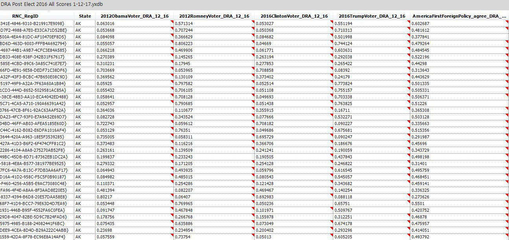Image resolution: width=509 pixels, height=240 pixels.
Task: Select cell with value 0.710313
Action: tap(372, 30)
